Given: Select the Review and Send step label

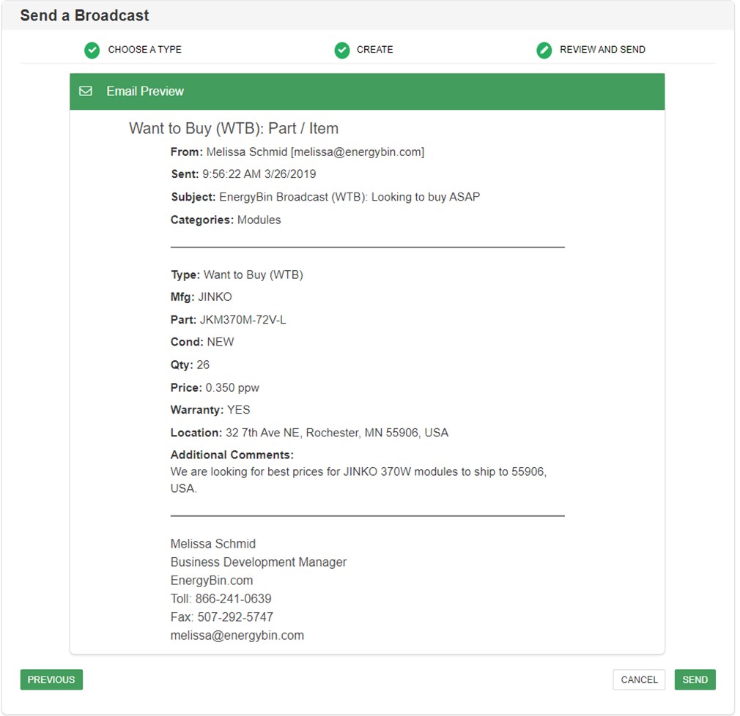Looking at the screenshot, I should (x=602, y=50).
